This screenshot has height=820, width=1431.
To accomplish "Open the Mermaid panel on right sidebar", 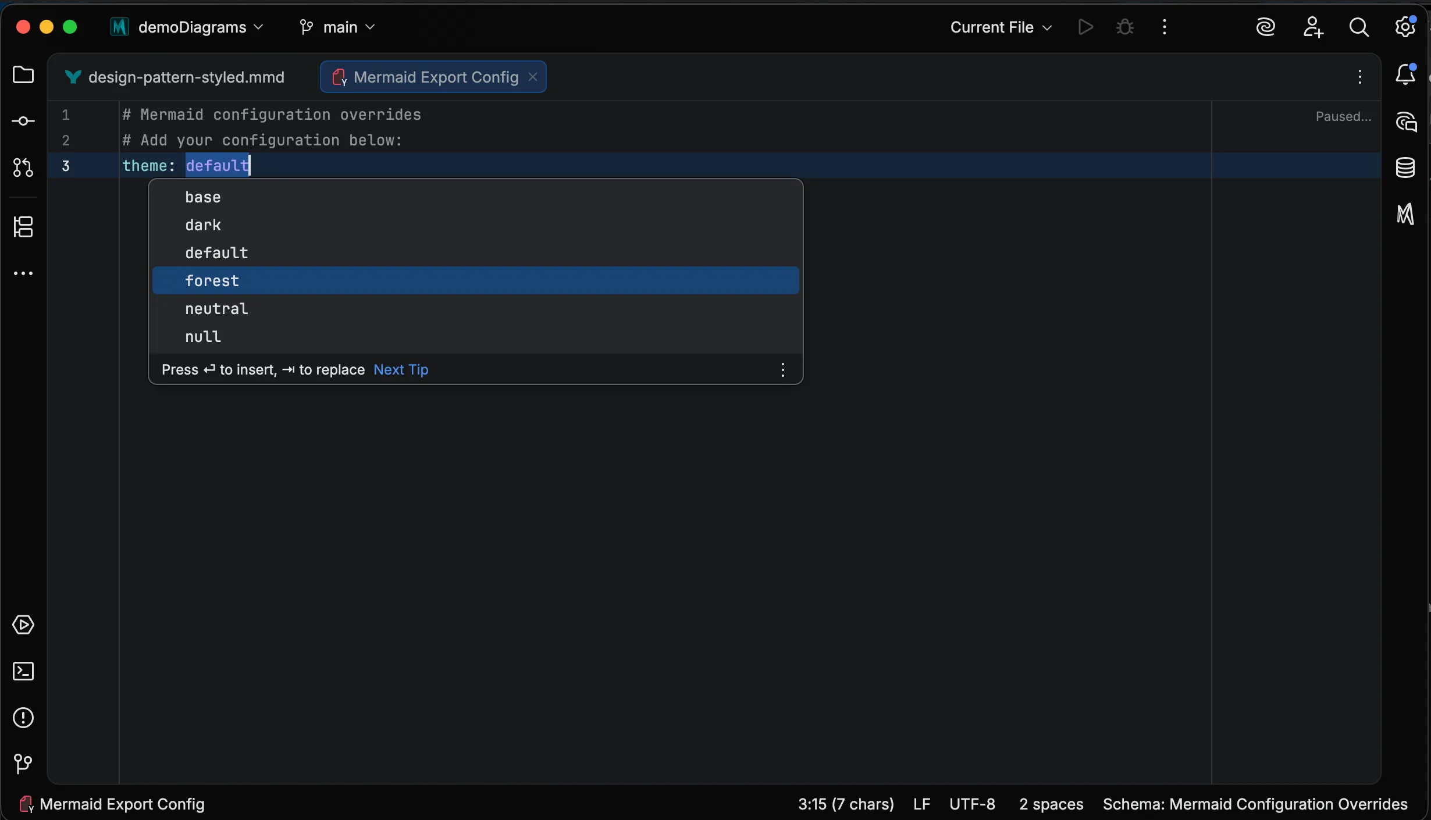I will click(x=1406, y=214).
